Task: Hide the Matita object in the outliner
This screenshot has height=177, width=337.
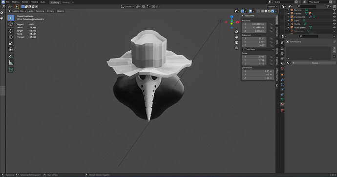Action: 334,24
